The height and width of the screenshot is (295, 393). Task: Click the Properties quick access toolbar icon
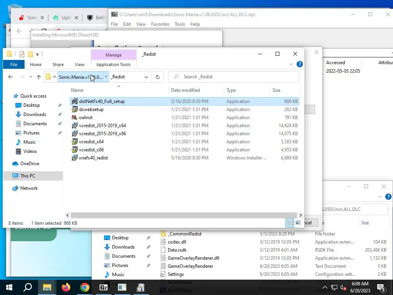click(x=22, y=54)
